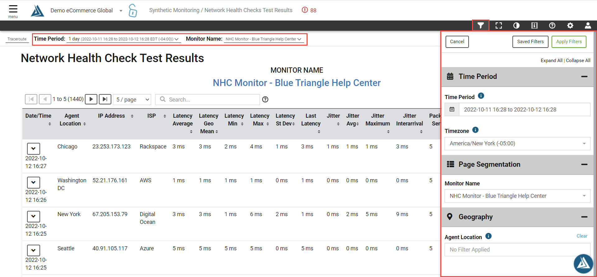Screen dimensions: 597x277
Task: Click the Agent Location filter field
Action: (x=517, y=250)
